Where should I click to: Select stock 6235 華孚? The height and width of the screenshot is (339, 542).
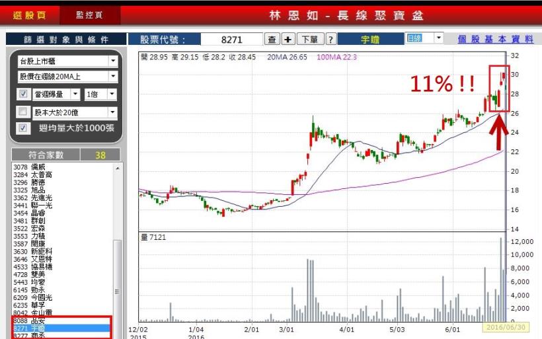point(29,305)
